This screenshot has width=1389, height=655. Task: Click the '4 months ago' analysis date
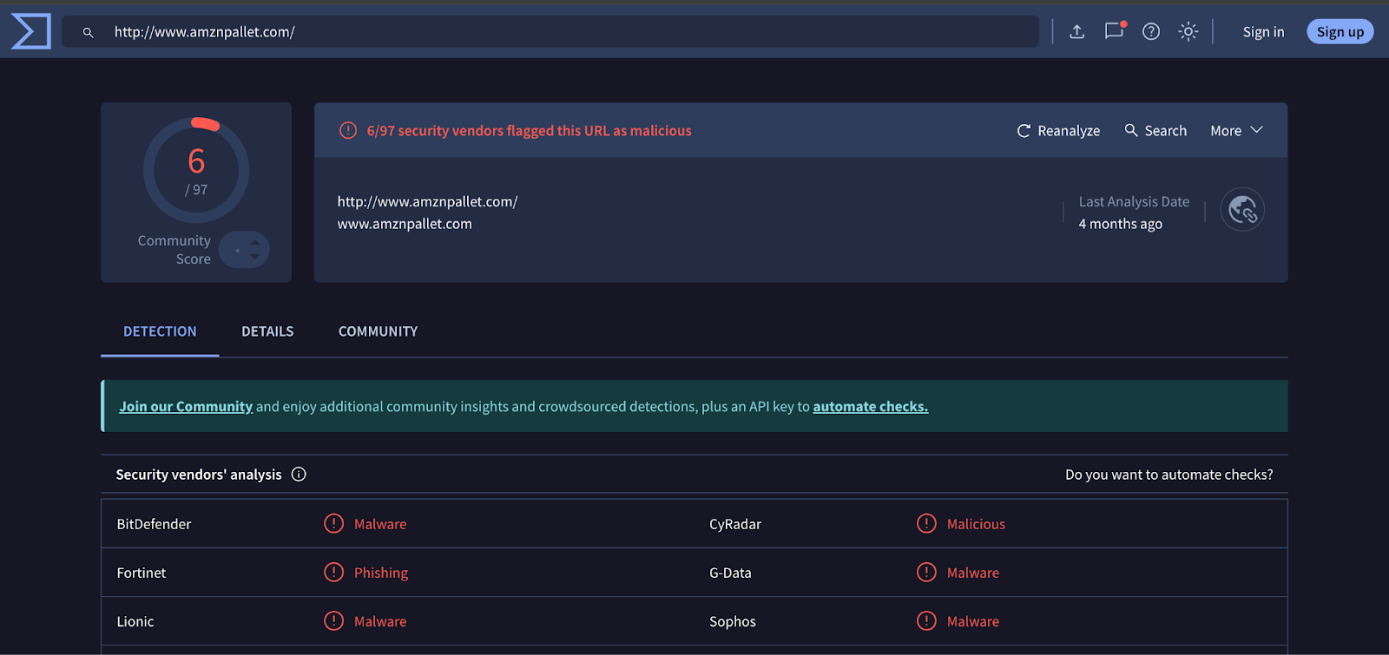(x=1120, y=224)
